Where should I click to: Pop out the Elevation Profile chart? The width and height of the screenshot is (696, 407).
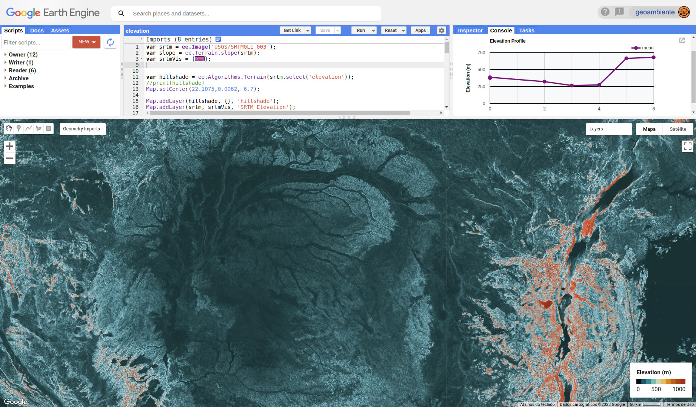(x=682, y=40)
